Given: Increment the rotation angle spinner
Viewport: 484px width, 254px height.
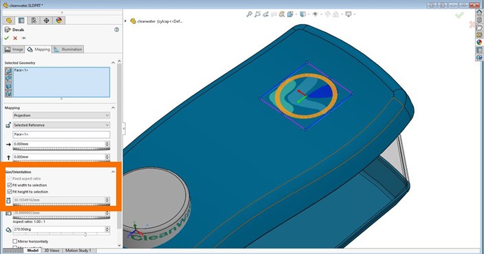Looking at the screenshot, I should tap(107, 228).
